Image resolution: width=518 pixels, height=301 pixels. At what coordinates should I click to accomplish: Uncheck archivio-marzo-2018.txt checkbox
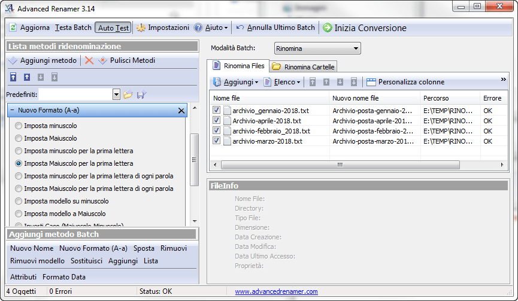click(216, 141)
